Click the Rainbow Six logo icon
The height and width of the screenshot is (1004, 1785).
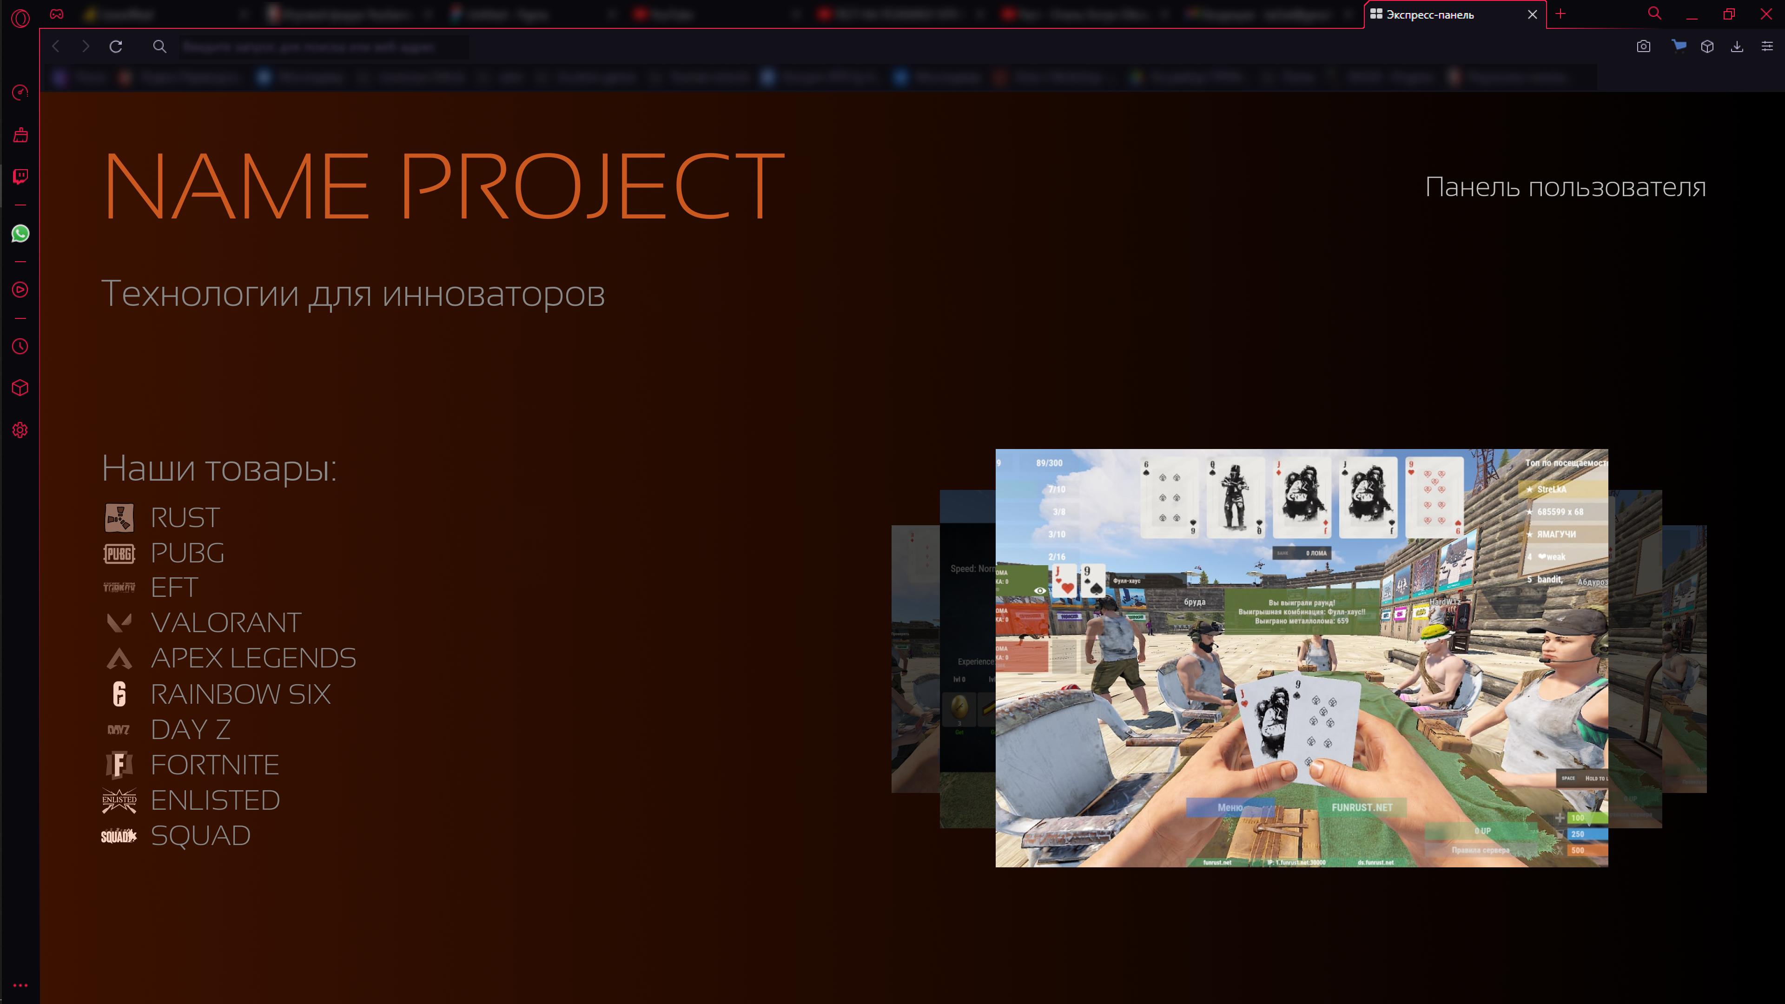(x=119, y=694)
